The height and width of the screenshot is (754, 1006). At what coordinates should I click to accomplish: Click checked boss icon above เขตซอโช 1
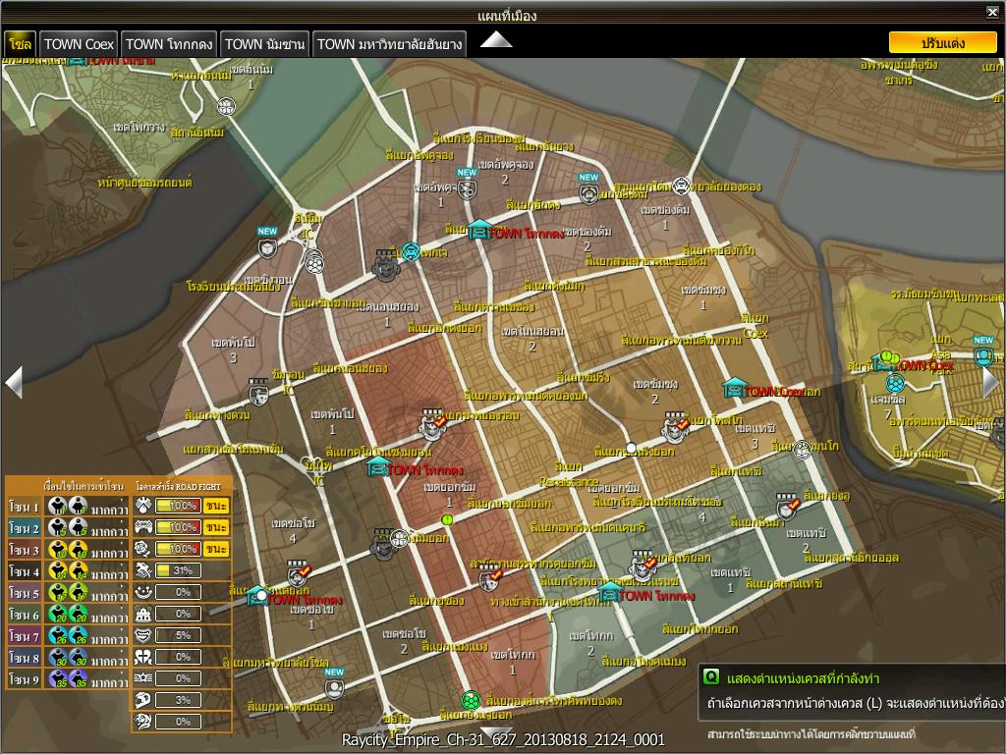coord(298,572)
